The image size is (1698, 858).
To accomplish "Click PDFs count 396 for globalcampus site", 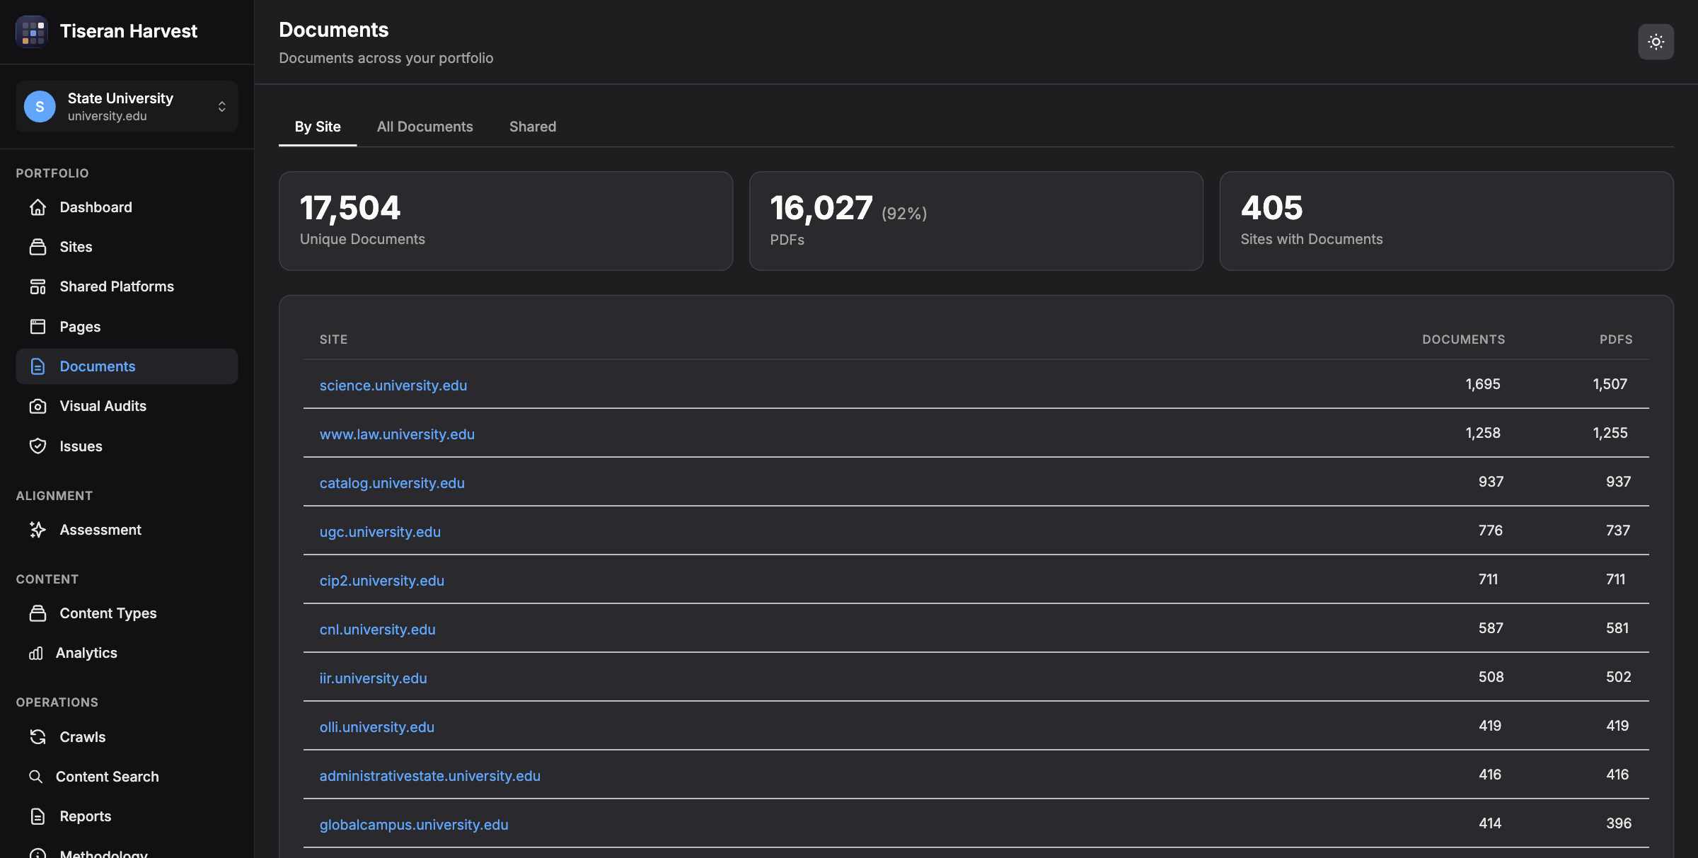I will pyautogui.click(x=1618, y=823).
